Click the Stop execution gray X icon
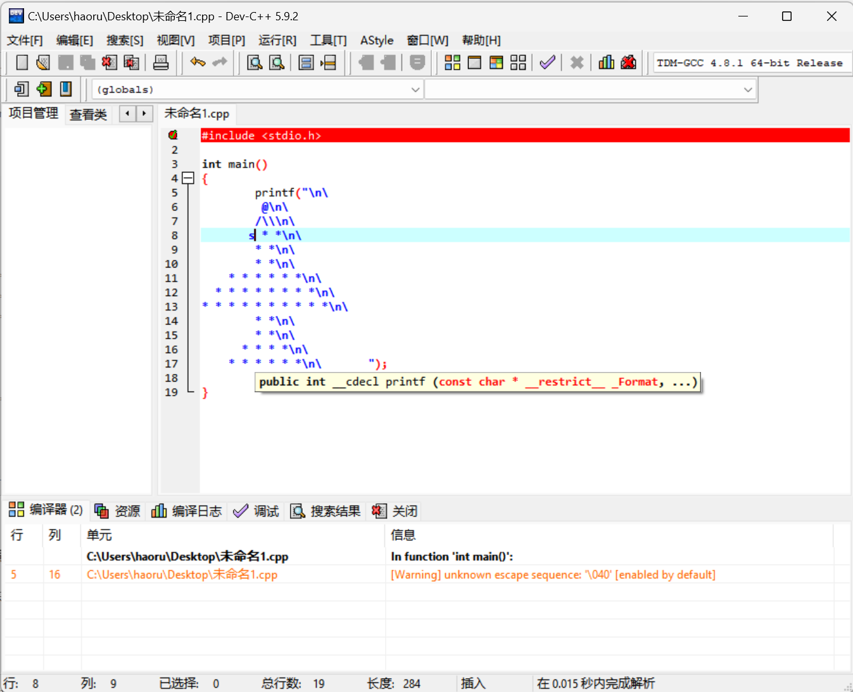 [576, 62]
